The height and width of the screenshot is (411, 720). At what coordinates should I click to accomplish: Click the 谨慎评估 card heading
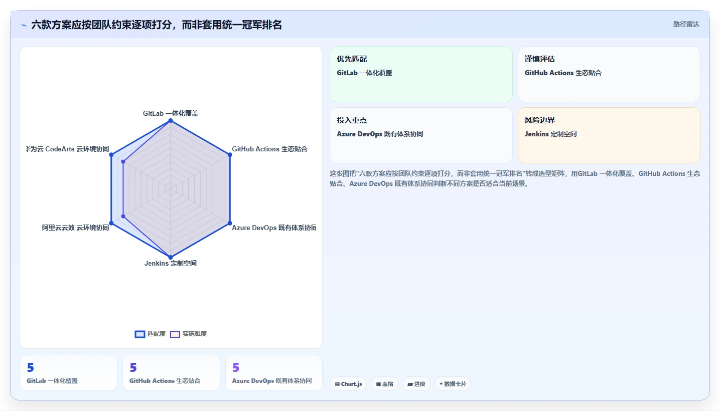click(540, 59)
